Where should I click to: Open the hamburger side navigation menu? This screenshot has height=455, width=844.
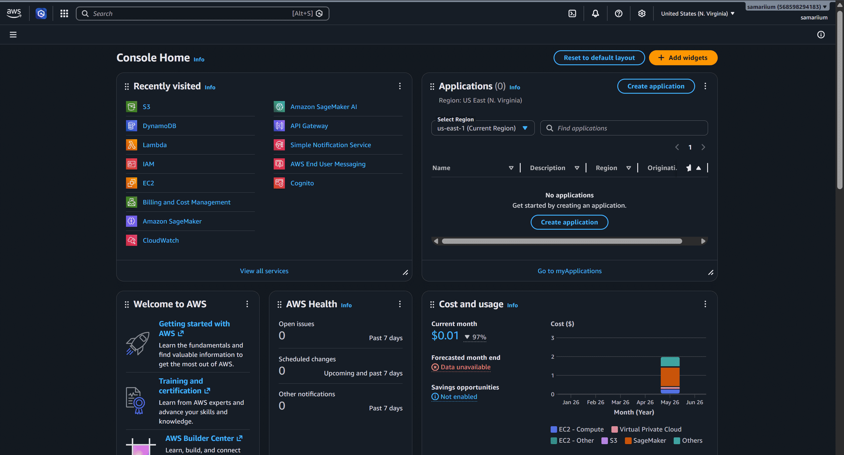point(13,34)
